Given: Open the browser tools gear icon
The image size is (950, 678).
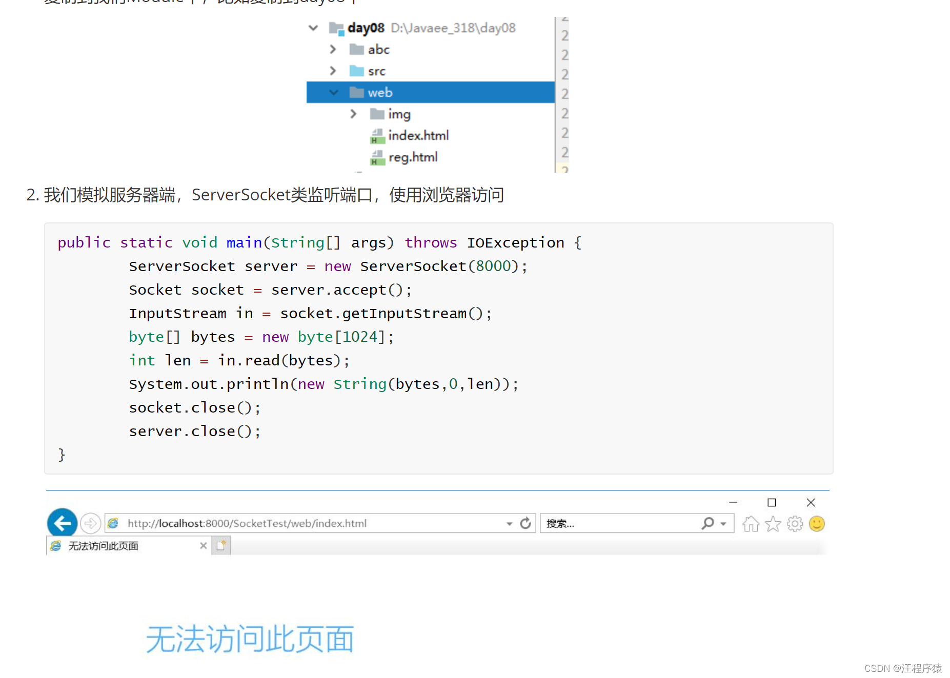Looking at the screenshot, I should [x=795, y=524].
